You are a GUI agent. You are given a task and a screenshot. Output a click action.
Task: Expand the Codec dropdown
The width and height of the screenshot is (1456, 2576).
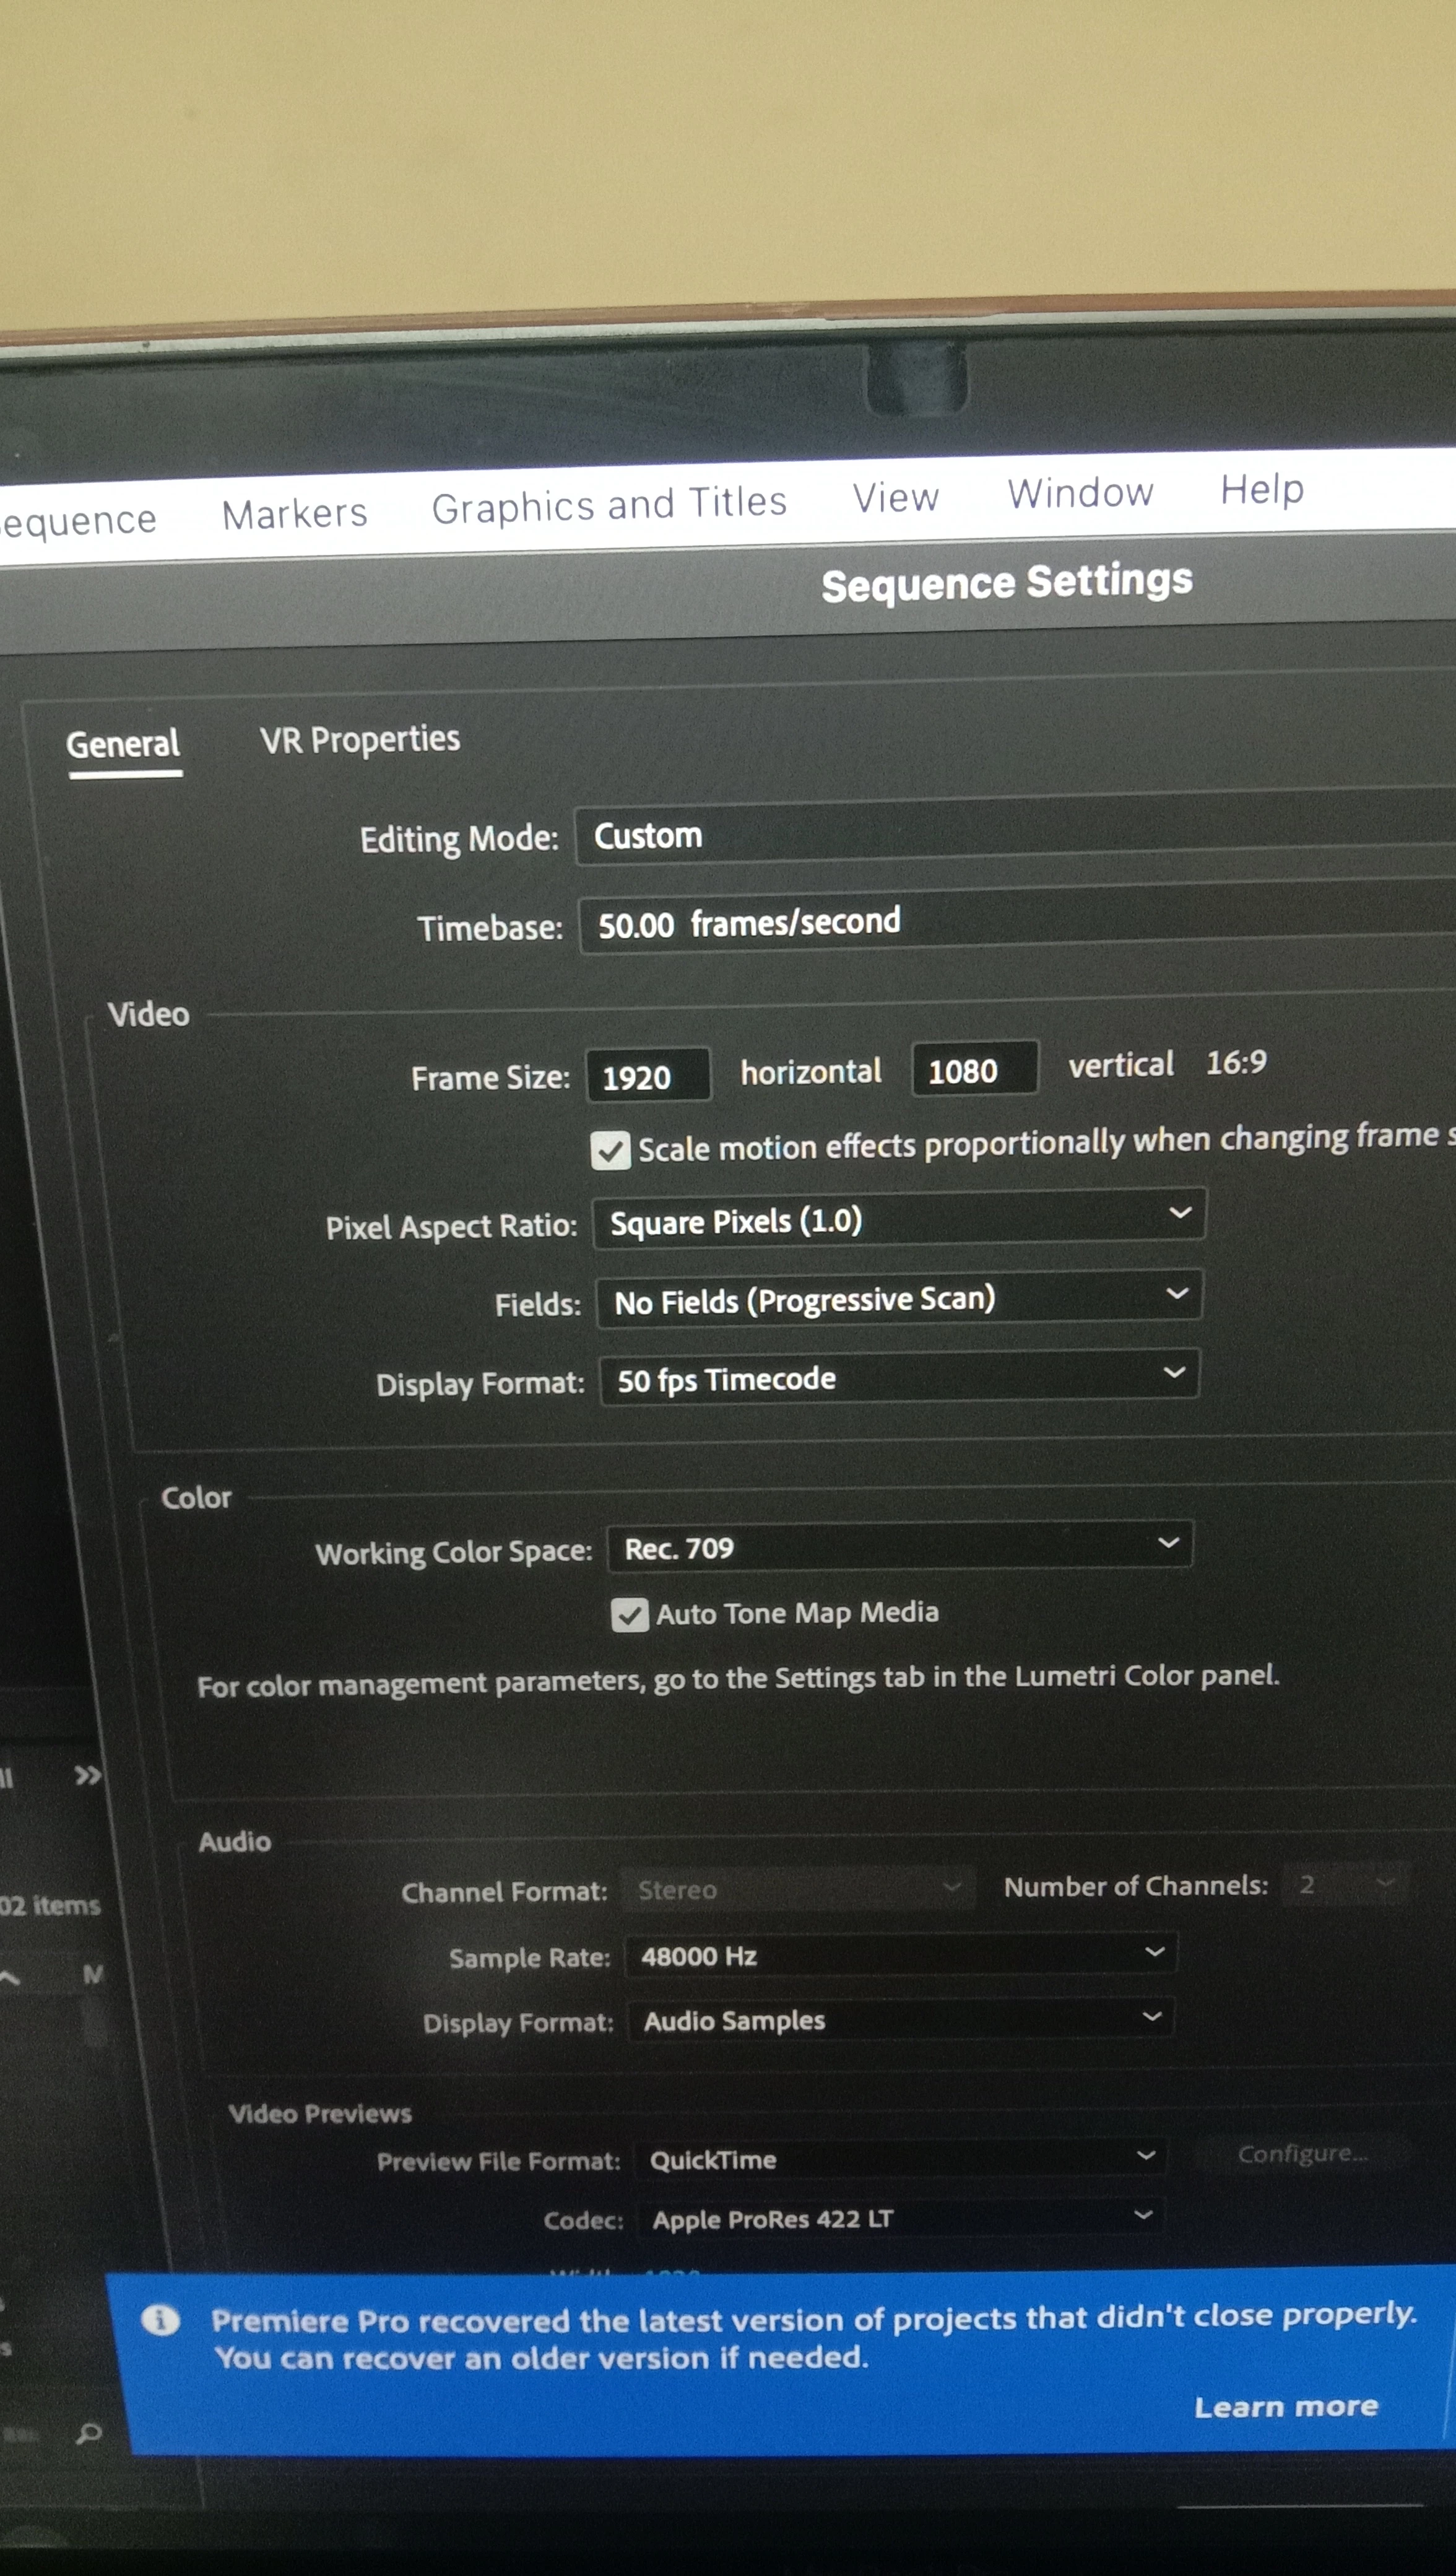tap(900, 2218)
